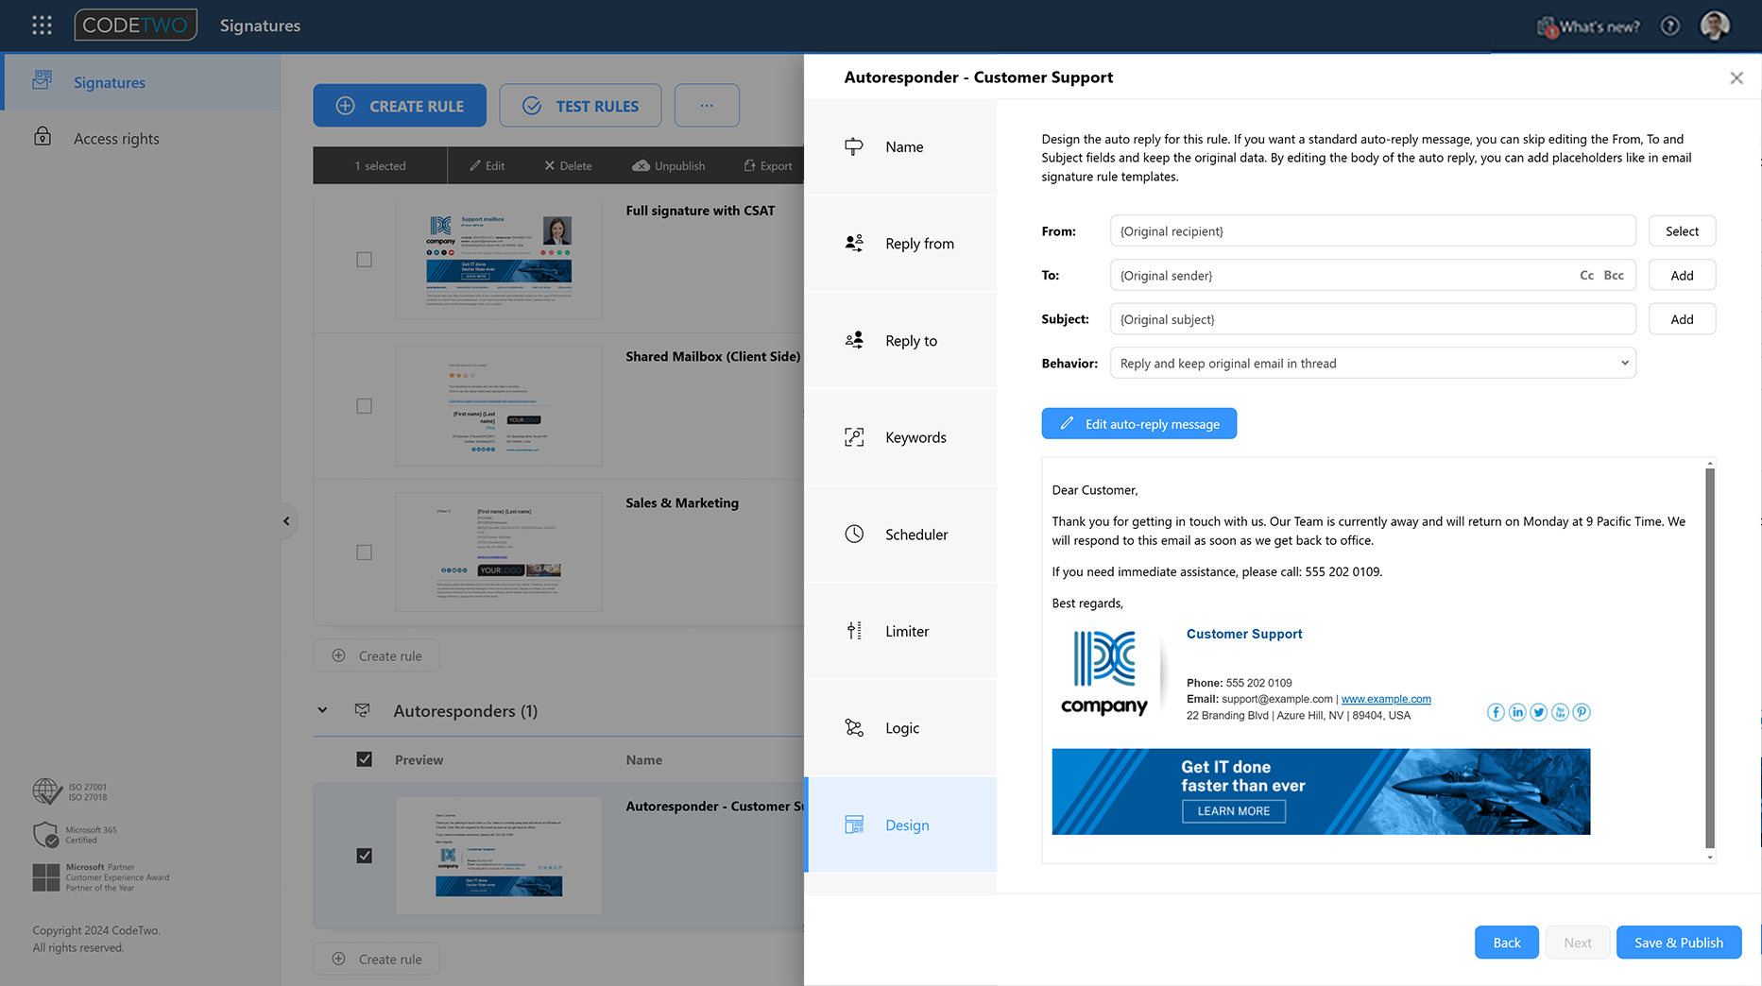This screenshot has height=986, width=1762.
Task: Click the Reply to people icon
Action: (x=854, y=340)
